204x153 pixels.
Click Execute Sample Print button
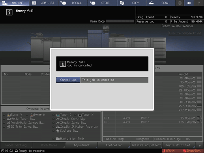point(185,34)
